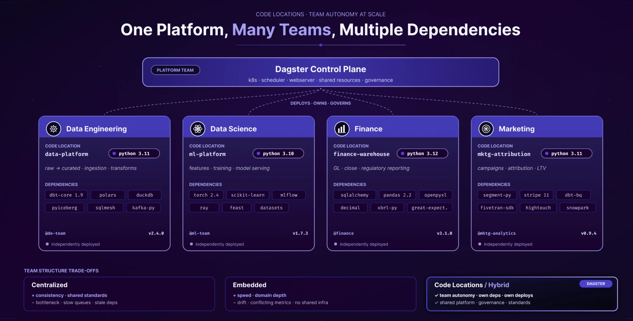Click the scikit-learn dependency chip

[x=248, y=195]
